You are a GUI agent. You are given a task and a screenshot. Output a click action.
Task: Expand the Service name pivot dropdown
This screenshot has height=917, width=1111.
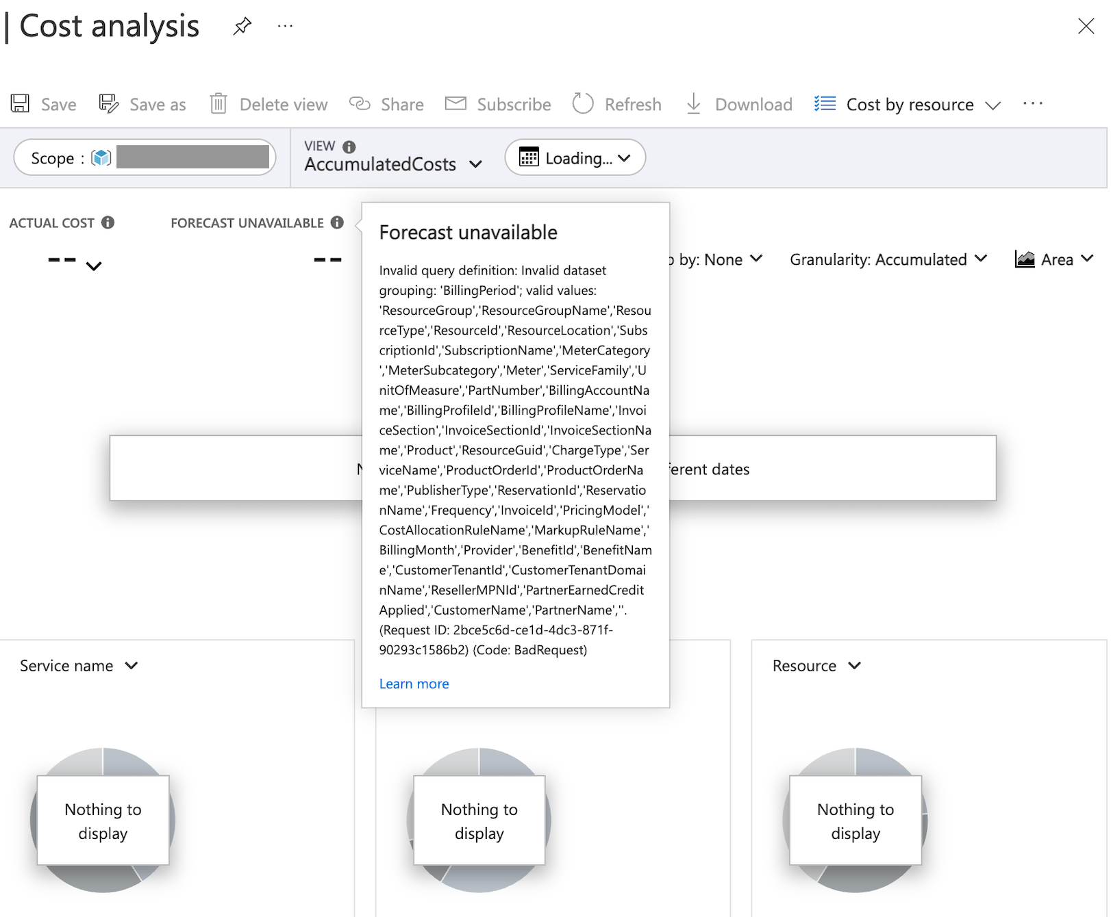click(79, 666)
